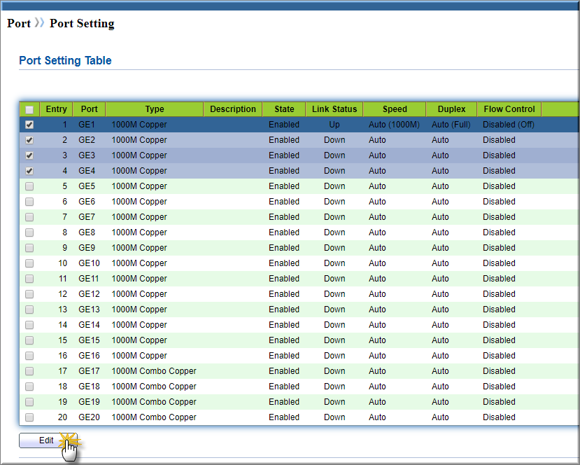Image resolution: width=580 pixels, height=465 pixels.
Task: Select the GE2 port name cell
Action: 87,140
